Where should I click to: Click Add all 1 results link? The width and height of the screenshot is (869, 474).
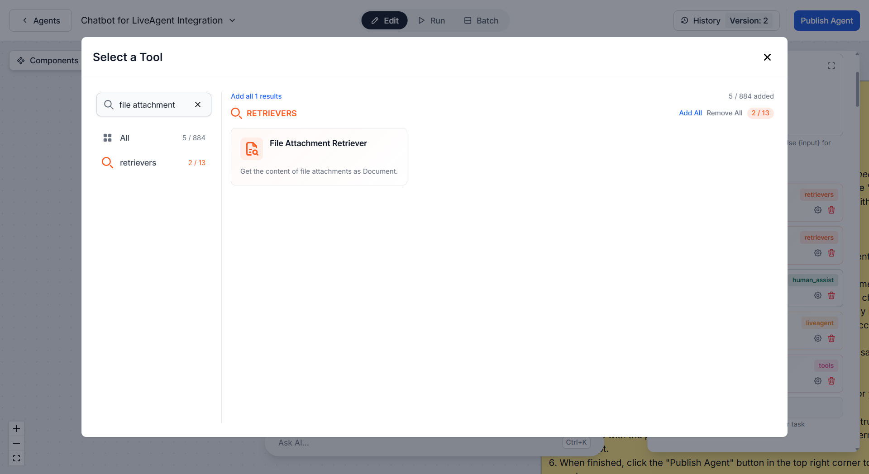point(256,96)
